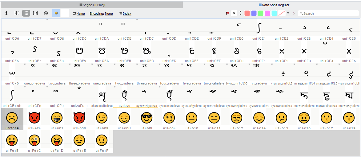Switch to the Segoe UI Emoji tab
The image size is (361, 157).
coord(92,5)
